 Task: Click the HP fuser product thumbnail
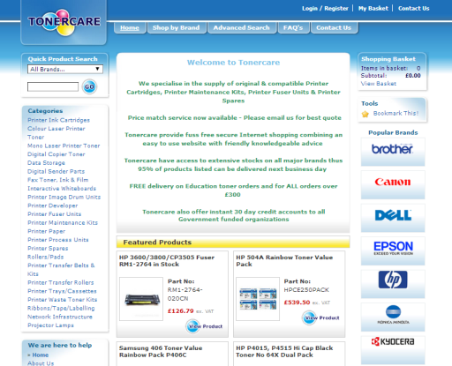click(x=141, y=299)
